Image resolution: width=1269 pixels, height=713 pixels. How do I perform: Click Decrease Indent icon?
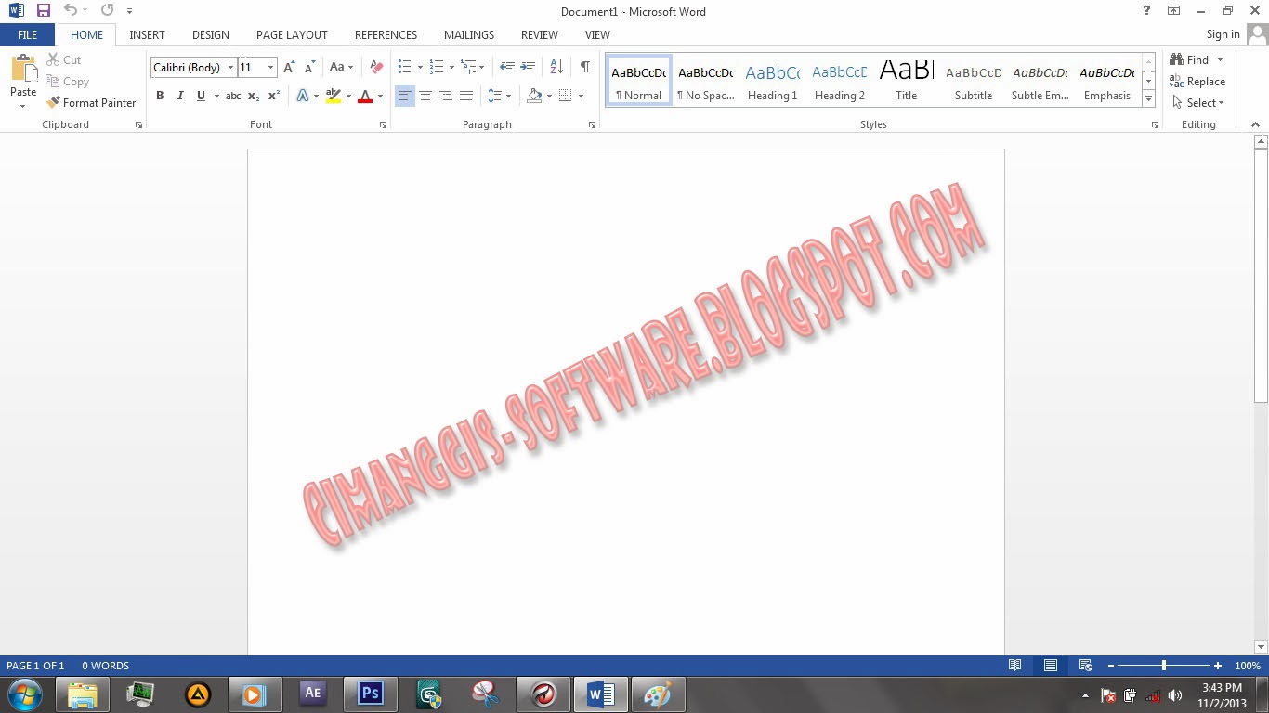click(506, 67)
